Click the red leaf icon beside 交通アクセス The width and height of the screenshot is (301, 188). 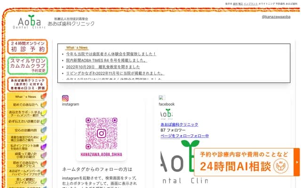[x=44, y=164]
